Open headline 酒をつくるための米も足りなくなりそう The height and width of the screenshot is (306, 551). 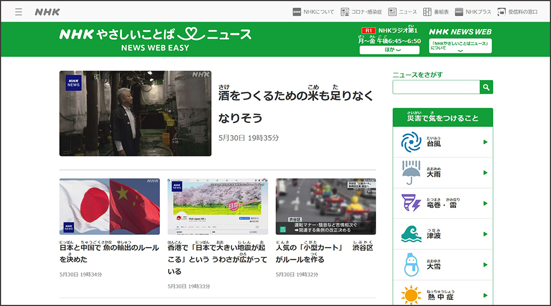coord(295,105)
